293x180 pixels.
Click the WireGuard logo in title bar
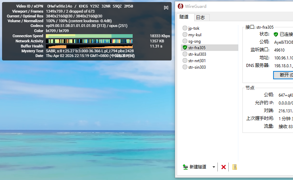pos(180,6)
